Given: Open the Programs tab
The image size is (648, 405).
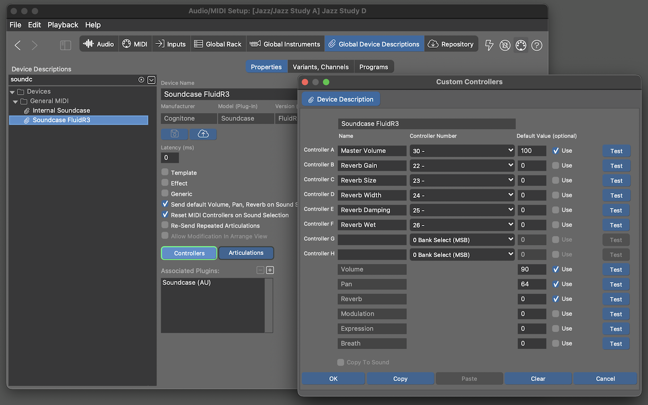Looking at the screenshot, I should (374, 67).
